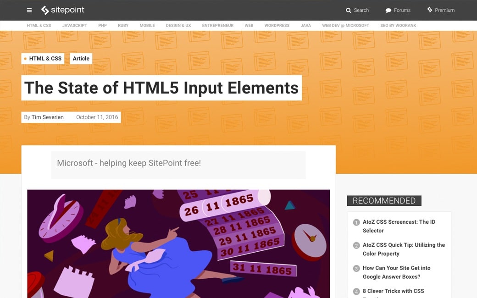Go to the Mobile channel
Viewport: 477px width, 298px height.
click(x=147, y=26)
